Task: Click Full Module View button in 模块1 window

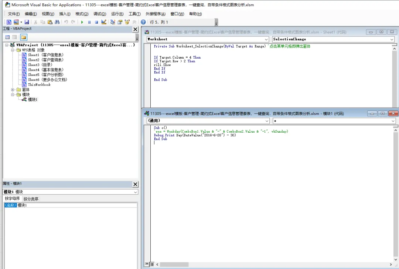Action: [152, 264]
